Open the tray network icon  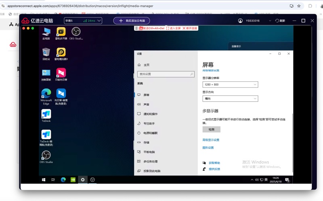262,180
